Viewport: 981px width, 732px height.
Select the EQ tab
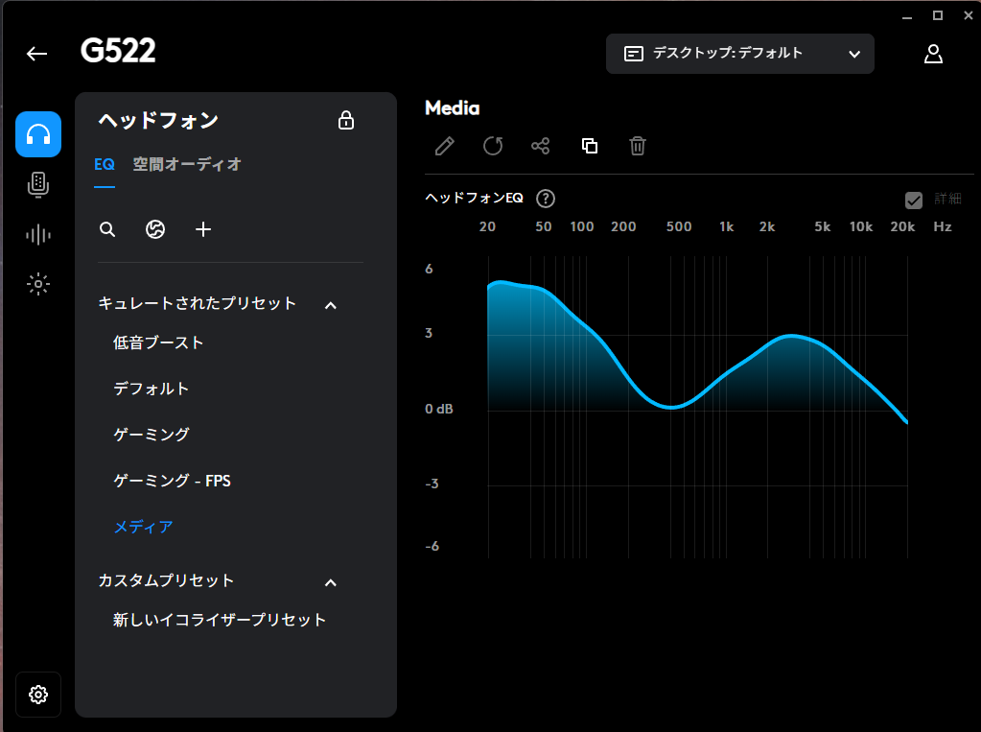click(104, 164)
